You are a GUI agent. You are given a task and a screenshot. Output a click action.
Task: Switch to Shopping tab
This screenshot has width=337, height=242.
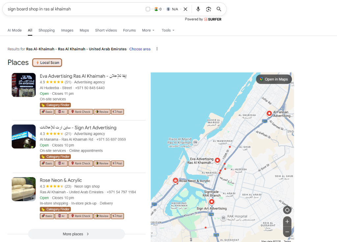[47, 30]
